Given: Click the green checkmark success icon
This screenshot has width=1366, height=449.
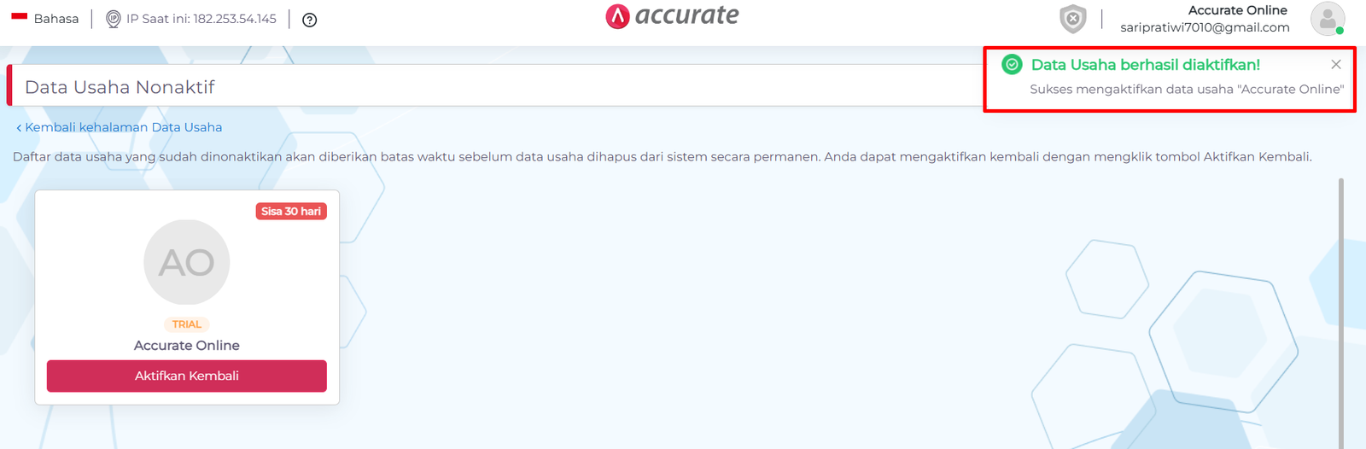Looking at the screenshot, I should tap(1012, 65).
